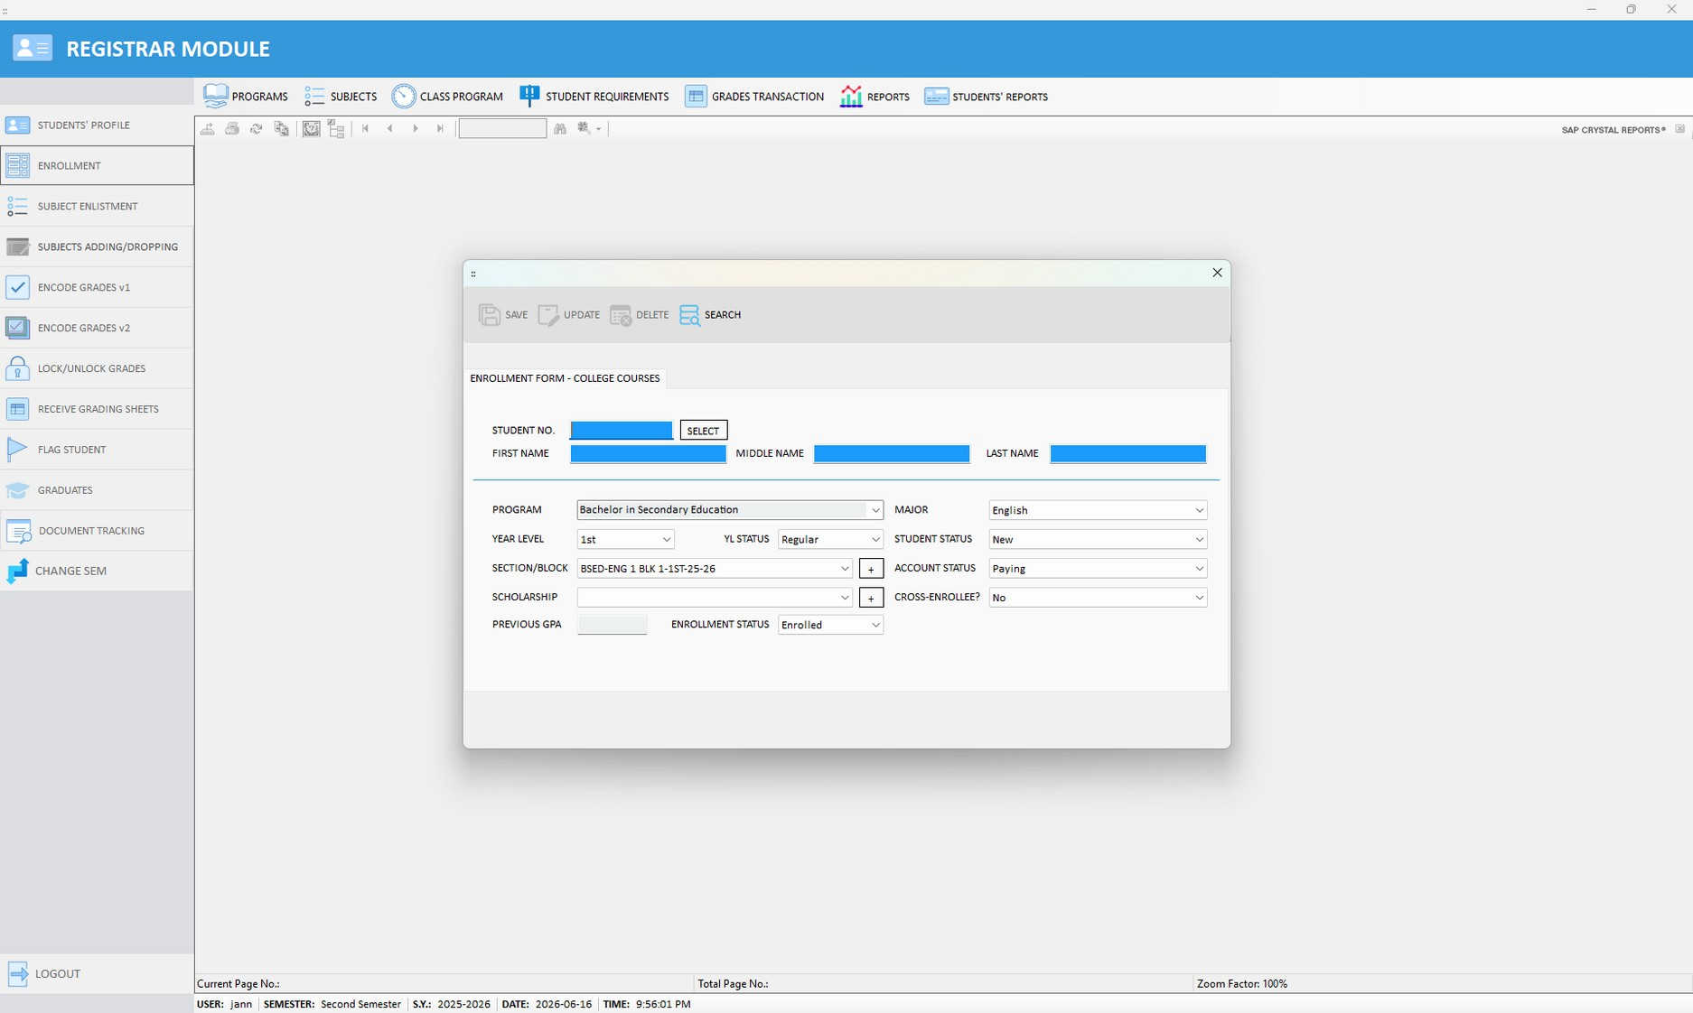Image resolution: width=1693 pixels, height=1013 pixels.
Task: Go to last report page
Action: tap(440, 129)
